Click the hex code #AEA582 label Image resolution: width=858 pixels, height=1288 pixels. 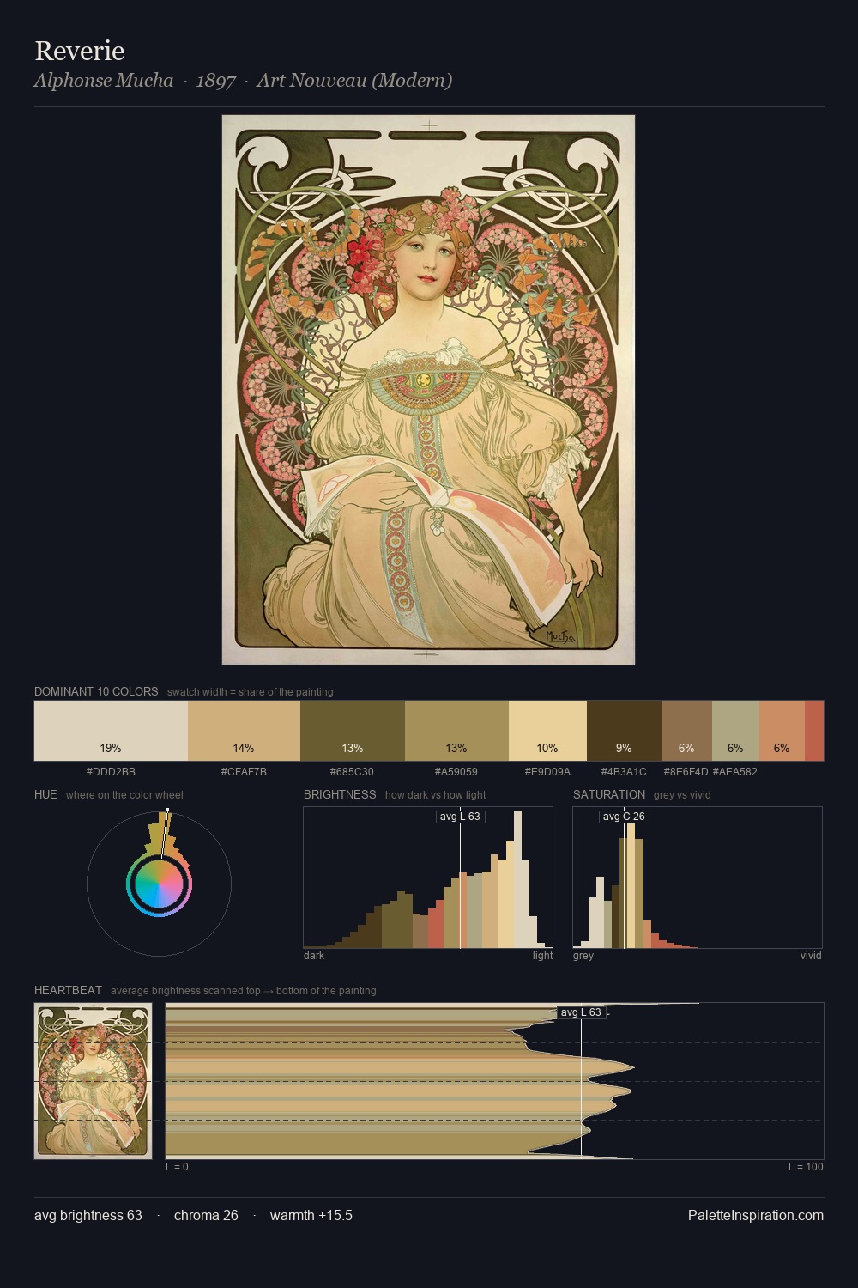pos(735,771)
